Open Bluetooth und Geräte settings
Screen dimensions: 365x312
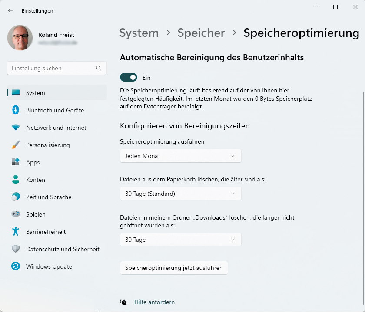click(x=57, y=110)
